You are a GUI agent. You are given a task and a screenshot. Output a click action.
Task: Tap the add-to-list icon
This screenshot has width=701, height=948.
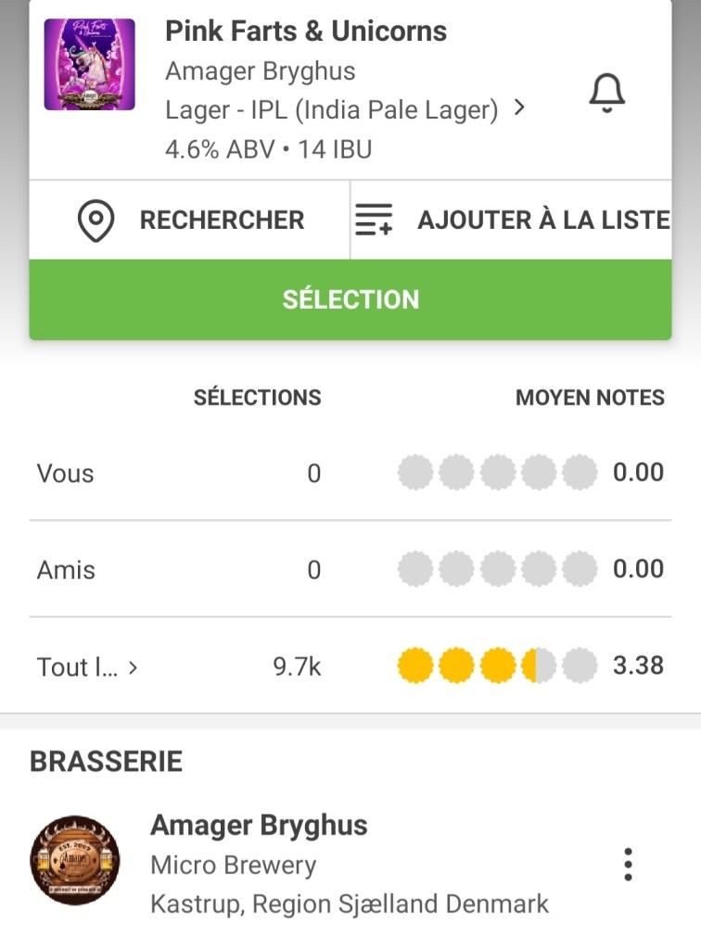(374, 221)
